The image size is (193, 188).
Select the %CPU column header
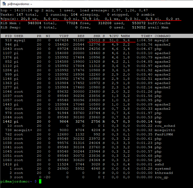point(114,36)
